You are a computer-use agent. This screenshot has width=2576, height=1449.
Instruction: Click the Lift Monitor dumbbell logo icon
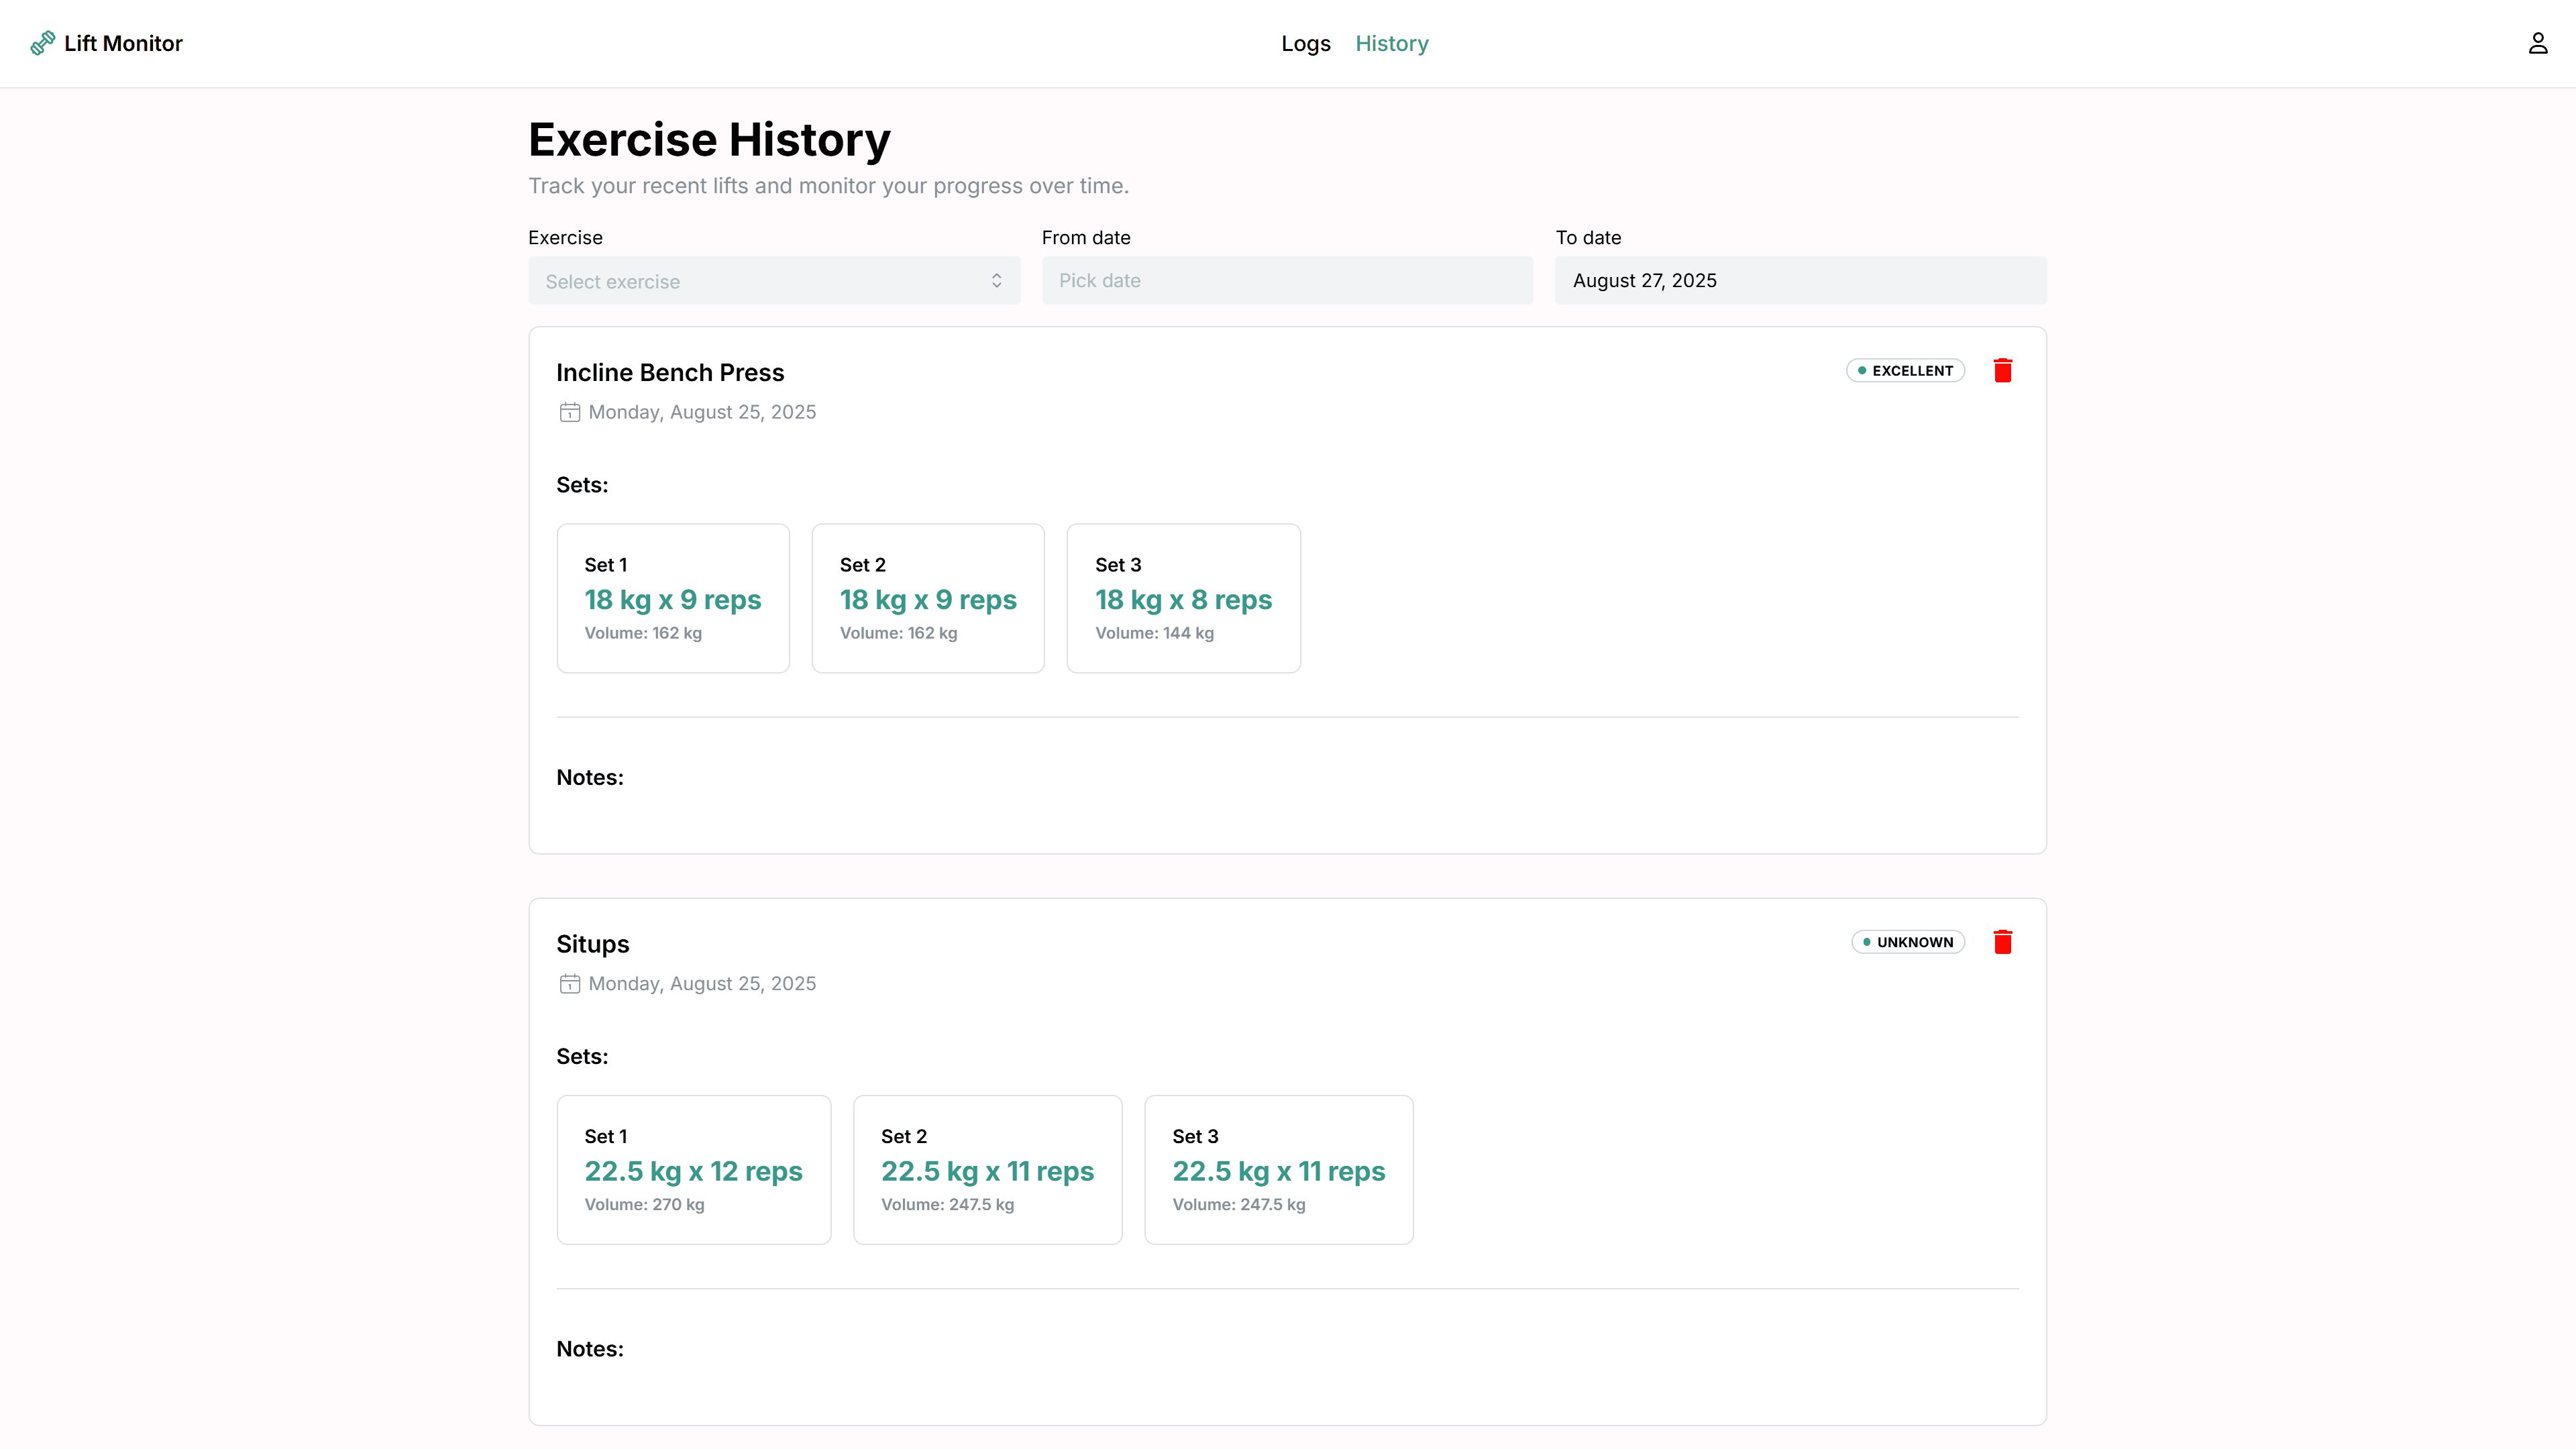click(x=42, y=43)
